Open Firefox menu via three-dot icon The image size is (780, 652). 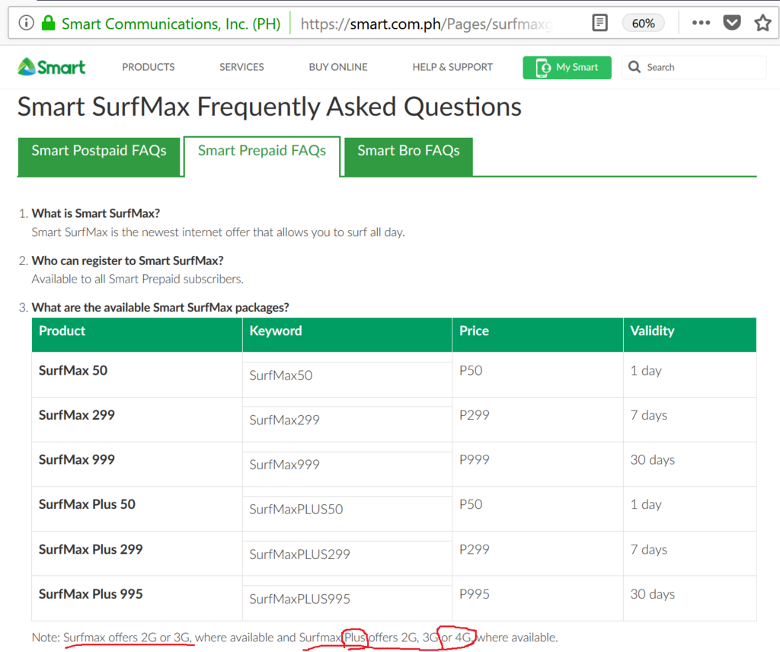coord(700,23)
